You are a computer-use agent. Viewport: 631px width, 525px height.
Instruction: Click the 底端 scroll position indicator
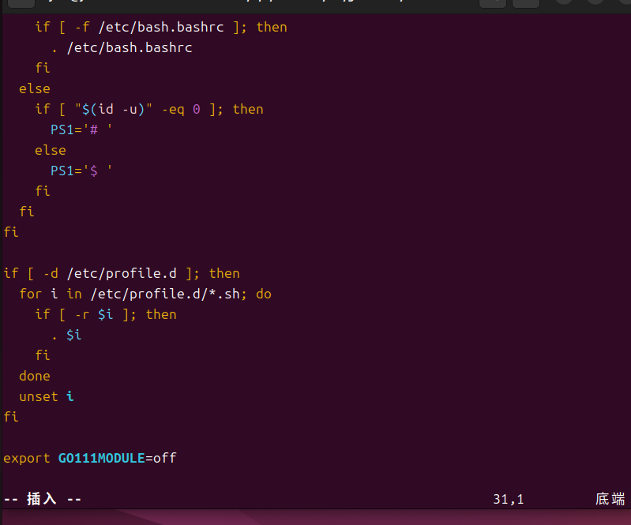(x=610, y=499)
